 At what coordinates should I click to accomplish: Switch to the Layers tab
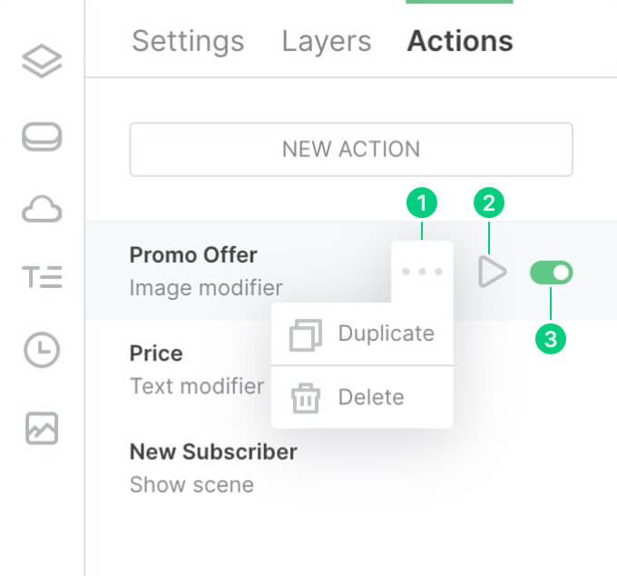pyautogui.click(x=326, y=41)
